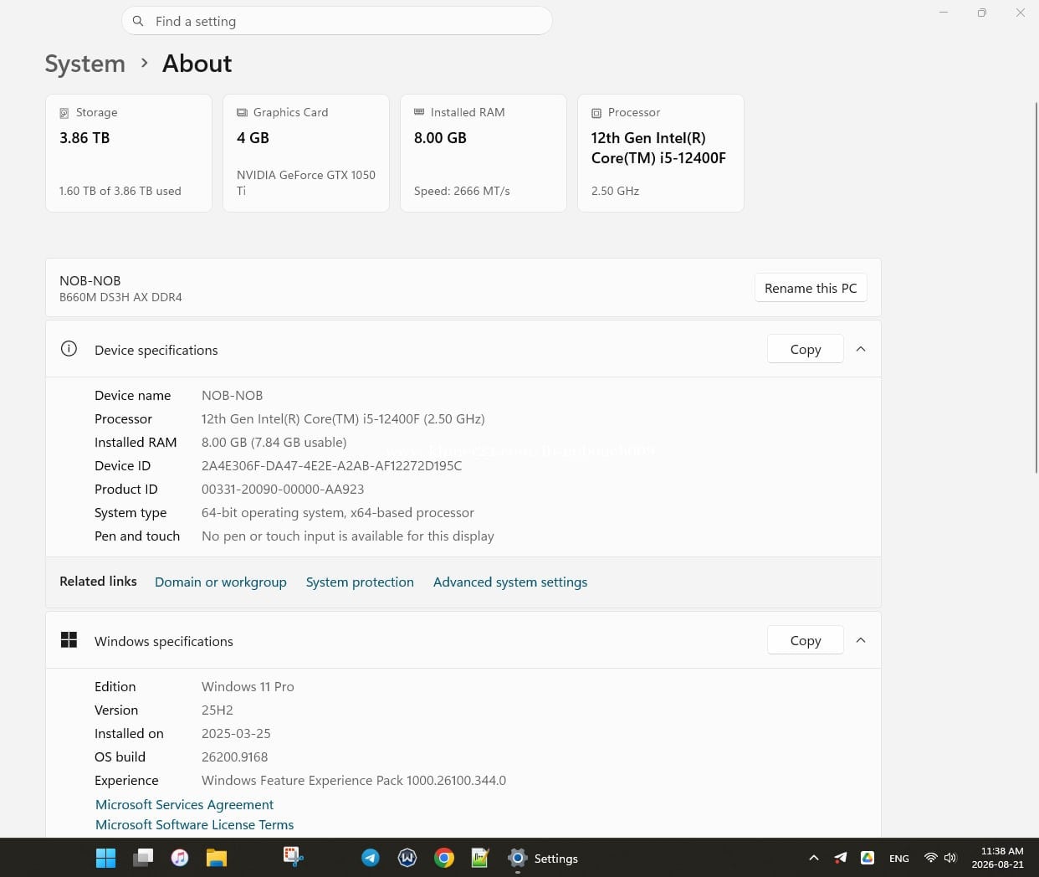Click the Windows Feature Experience Pack text
The height and width of the screenshot is (877, 1039).
pyautogui.click(x=354, y=780)
